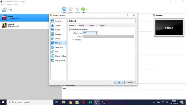Expand the Advanced network options
Screen dimensions: 186x105
click(77, 40)
